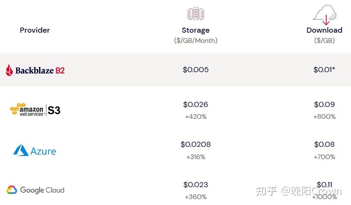The image size is (351, 205).
Task: Click the Storage column header
Action: pos(196,30)
